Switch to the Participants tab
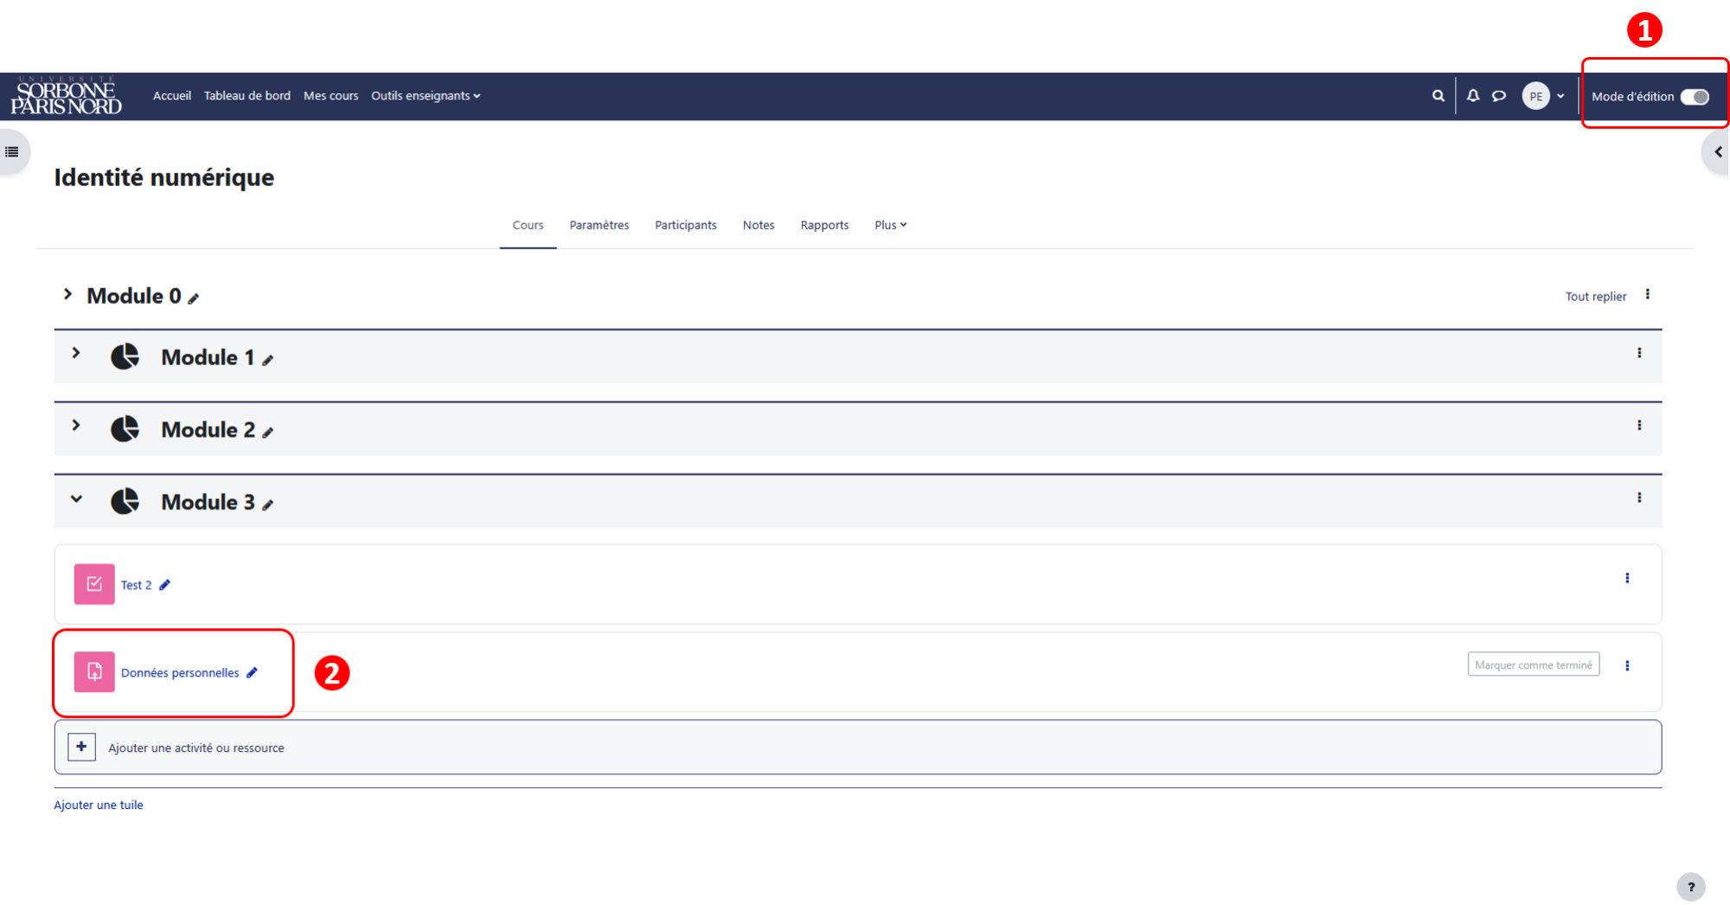Screen dimensions: 1730x905 (x=685, y=225)
